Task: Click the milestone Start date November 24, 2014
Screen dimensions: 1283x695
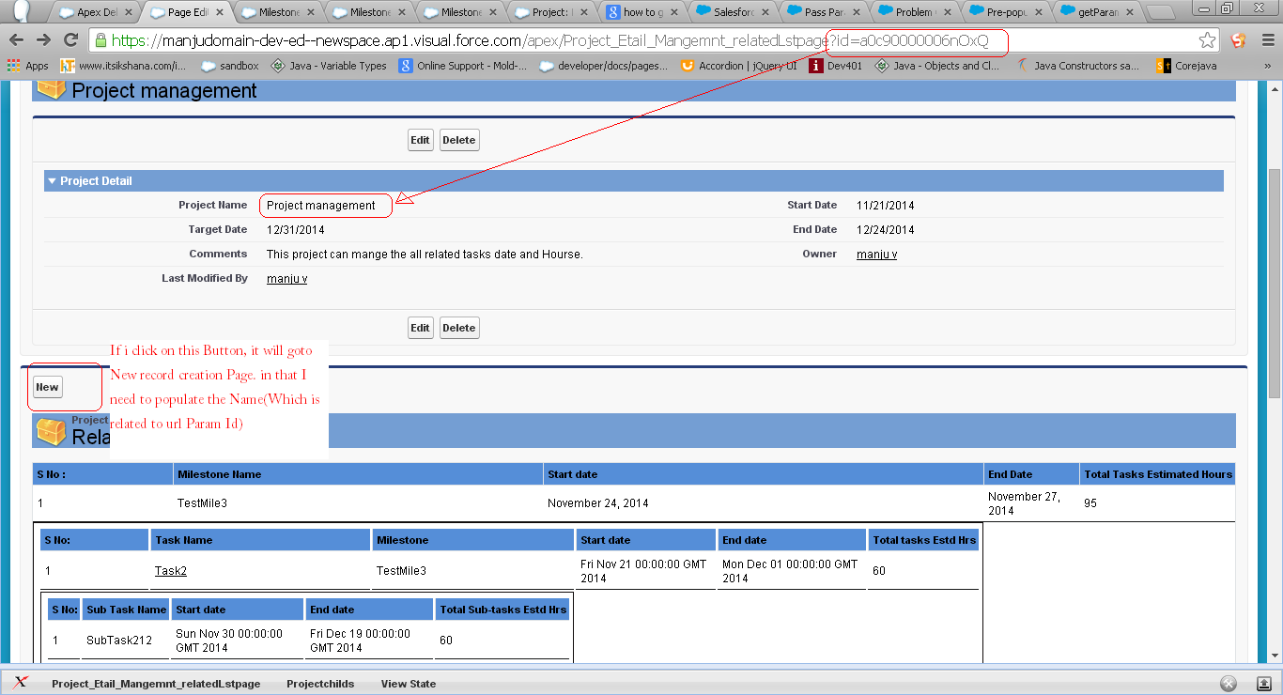Action: pos(598,503)
